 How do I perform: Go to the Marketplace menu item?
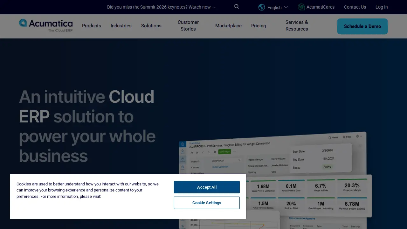coord(228,26)
